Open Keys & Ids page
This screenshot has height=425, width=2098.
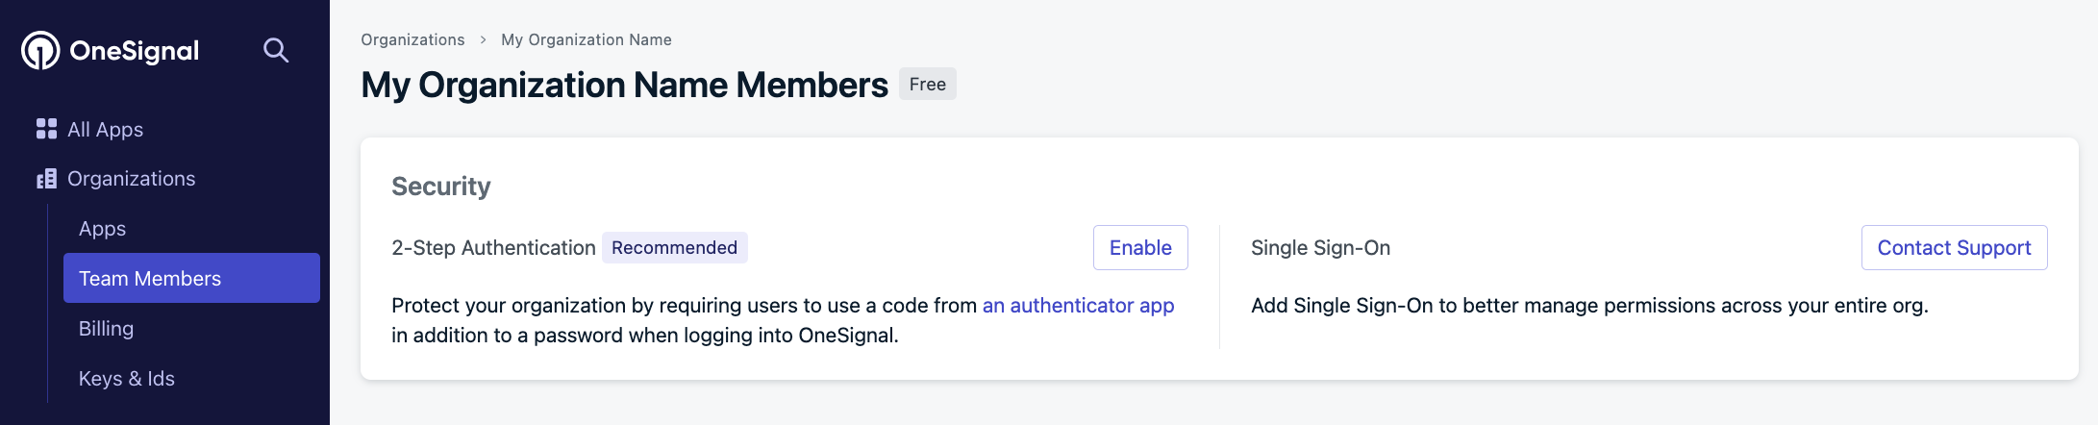pyautogui.click(x=127, y=379)
